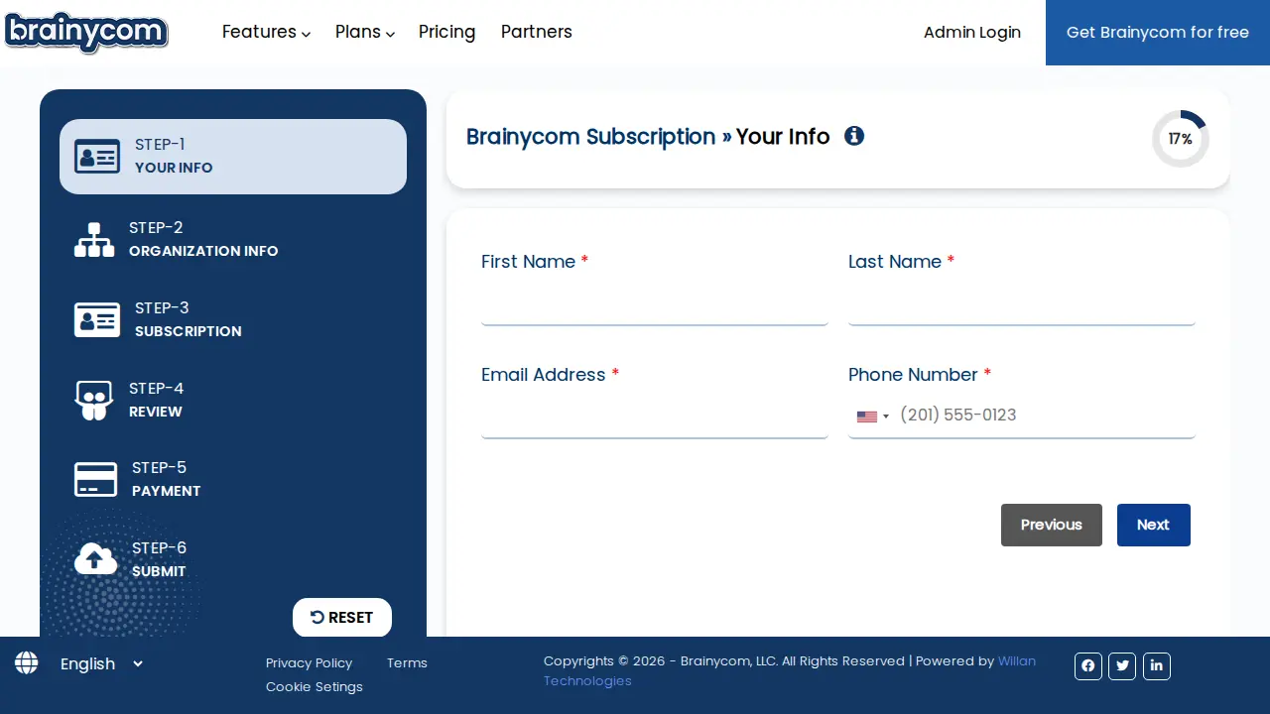Click Get Brainycom for free
The image size is (1270, 714).
pyautogui.click(x=1158, y=33)
